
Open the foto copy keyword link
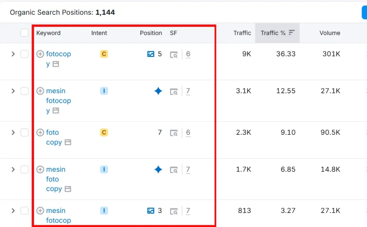point(55,137)
